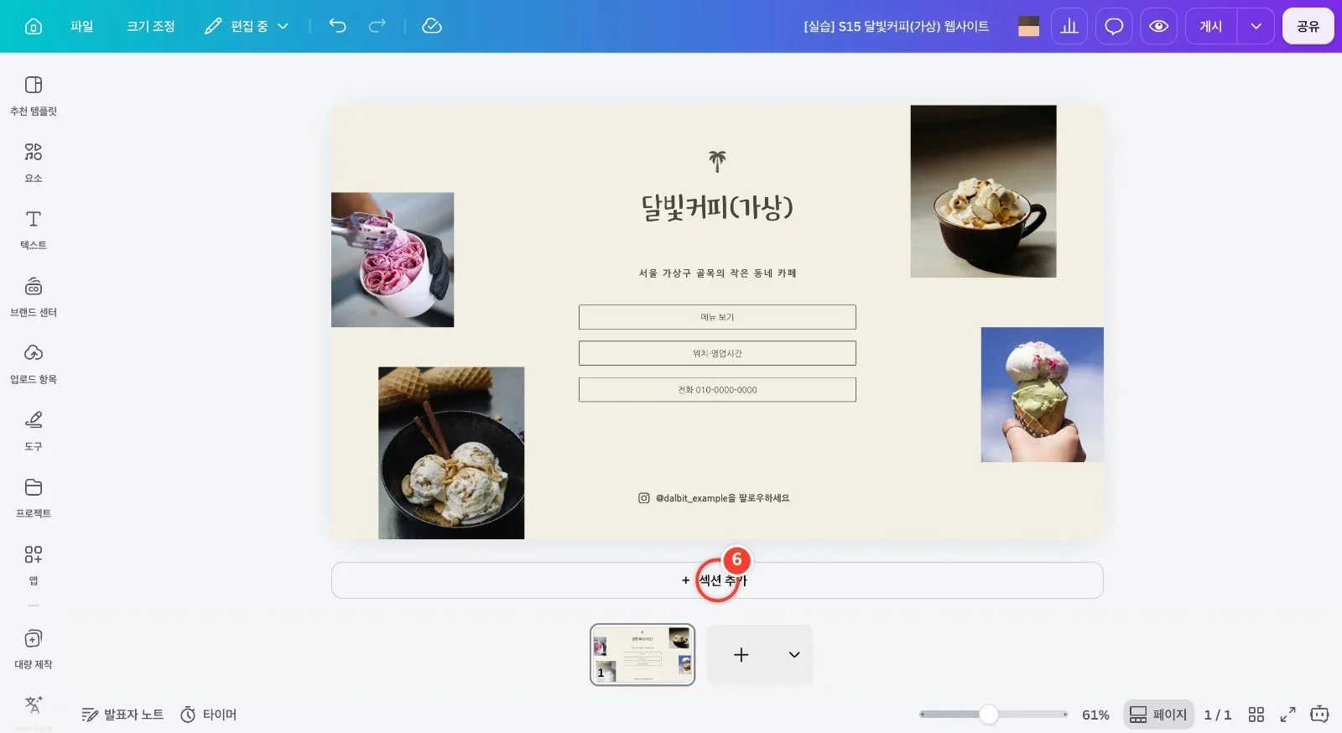The width and height of the screenshot is (1342, 733).
Task: Select the document title text
Action: tap(896, 26)
